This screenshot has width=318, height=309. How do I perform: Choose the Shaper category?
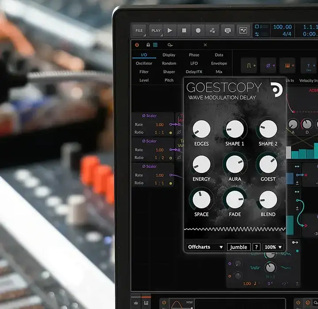click(169, 72)
